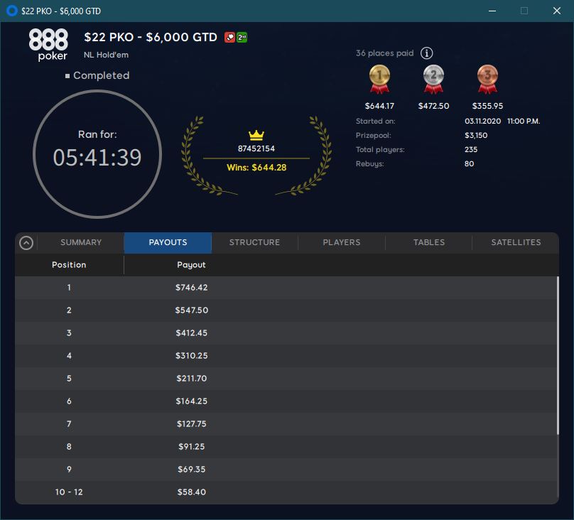This screenshot has width=574, height=520.
Task: Click the Position column header
Action: [69, 264]
